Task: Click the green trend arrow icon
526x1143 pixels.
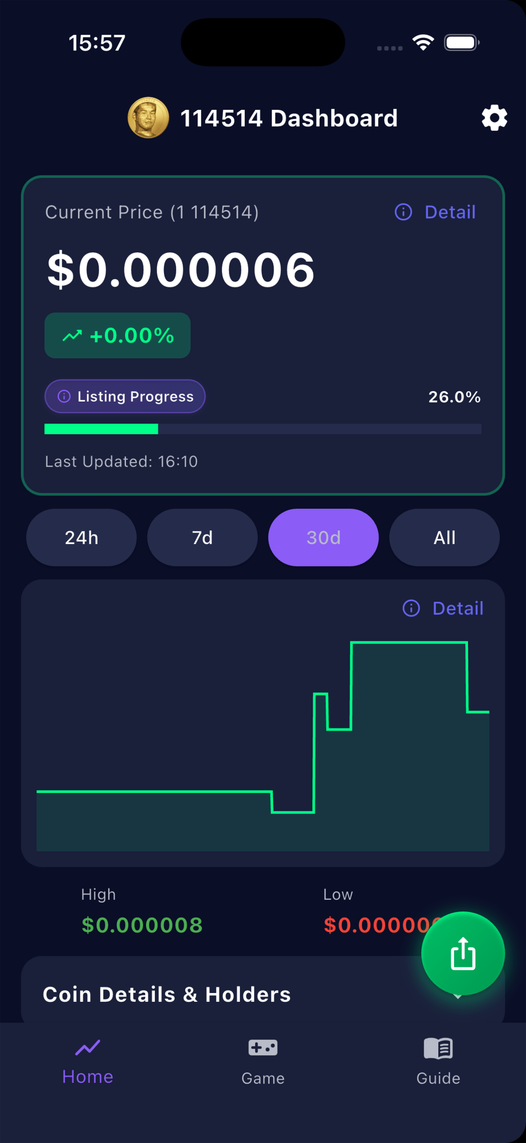Action: pyautogui.click(x=73, y=335)
